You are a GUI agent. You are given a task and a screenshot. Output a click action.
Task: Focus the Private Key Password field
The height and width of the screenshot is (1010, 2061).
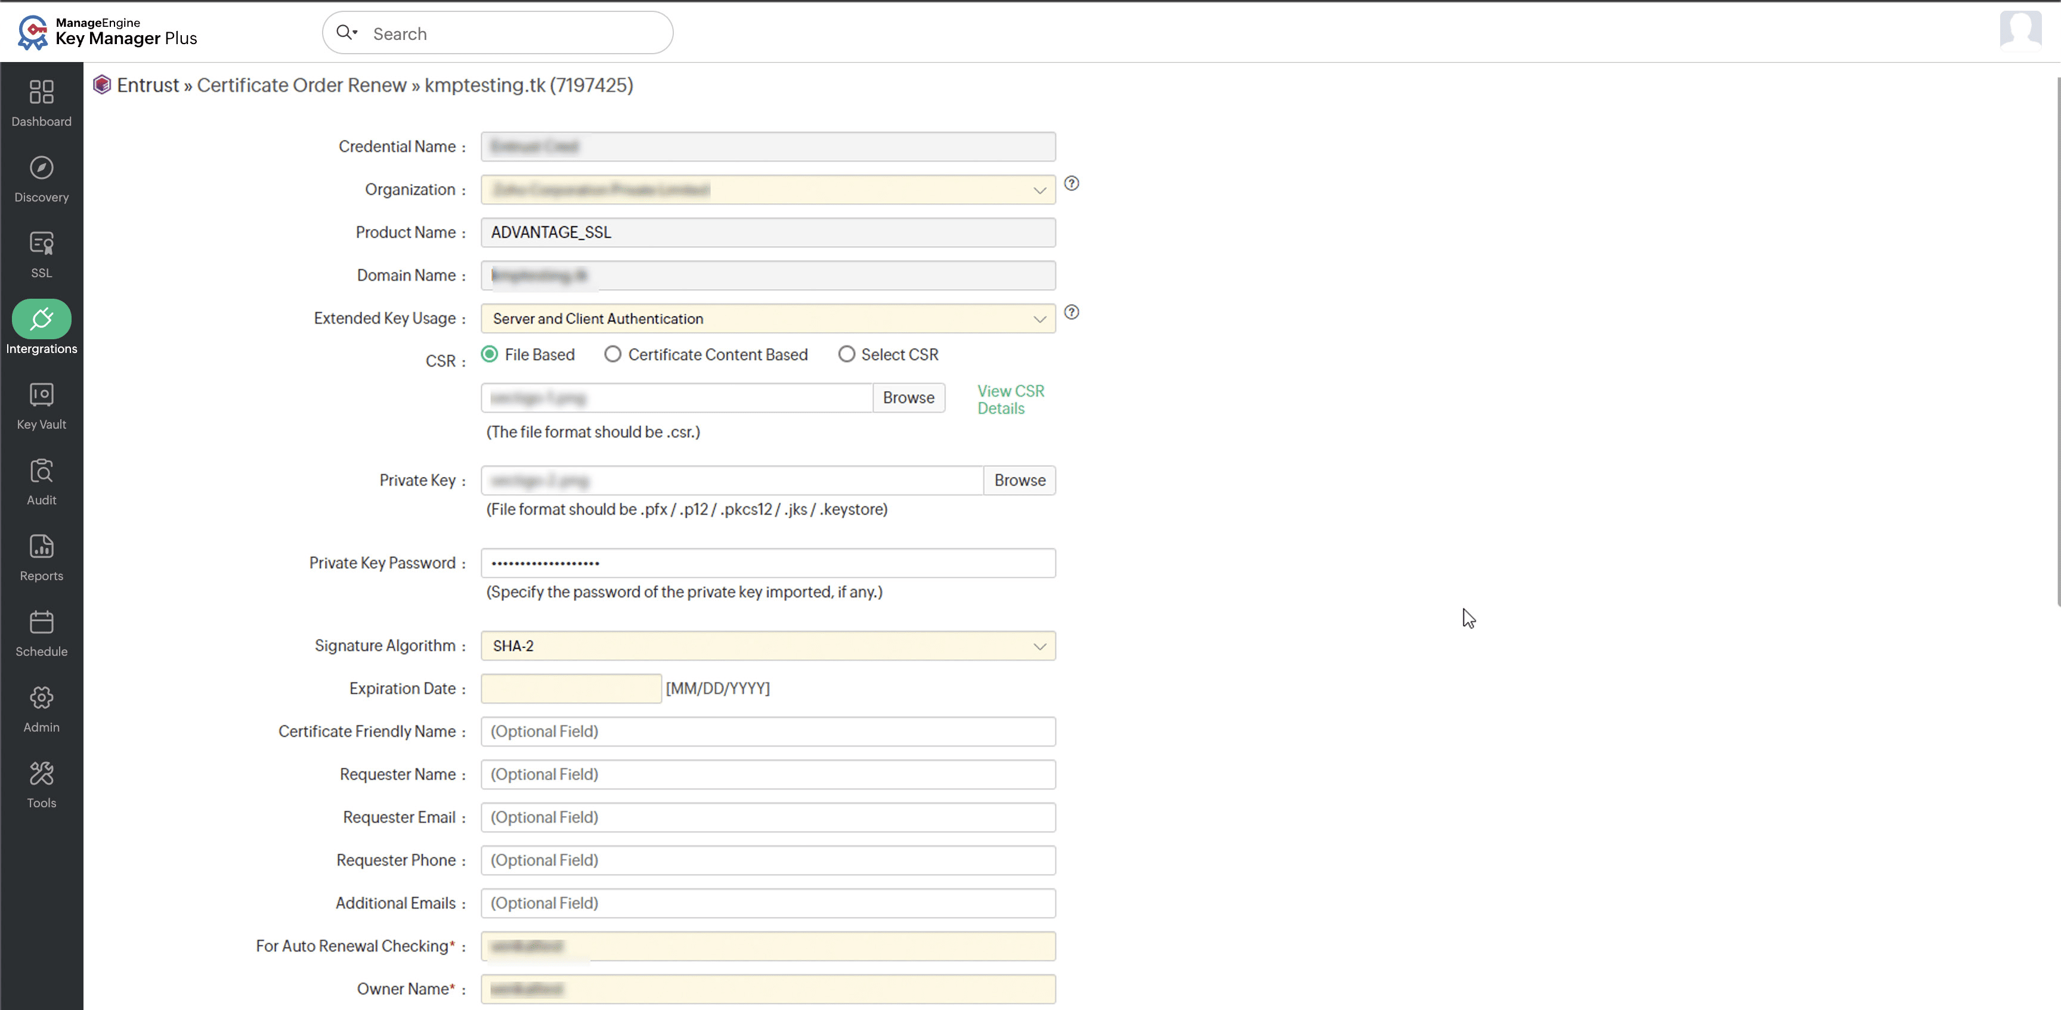[768, 563]
